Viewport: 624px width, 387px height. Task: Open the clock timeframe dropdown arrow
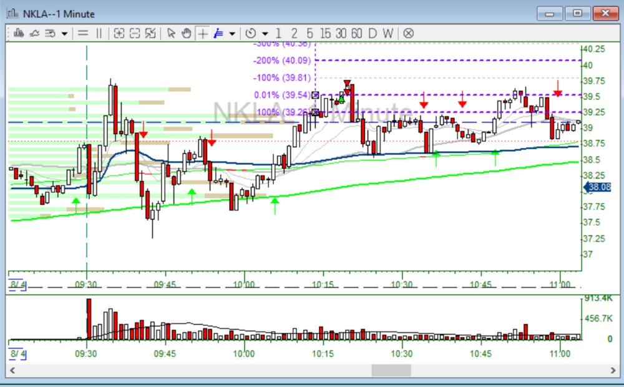point(265,33)
